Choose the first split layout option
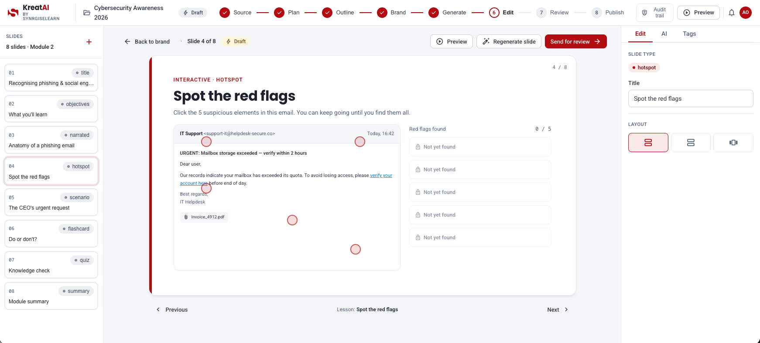The width and height of the screenshot is (760, 343). (x=648, y=143)
